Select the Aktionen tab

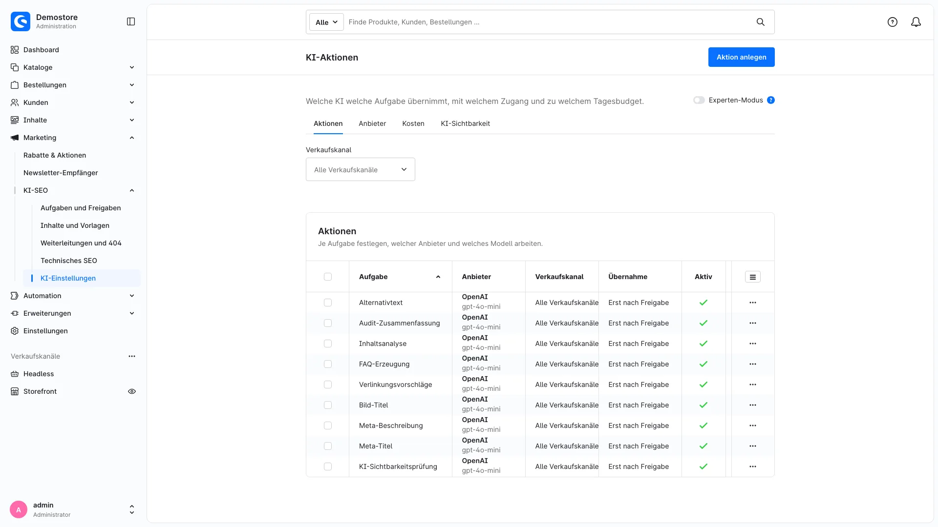click(328, 123)
